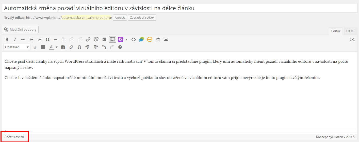Insert a bulleted list
The width and height of the screenshot is (359, 142).
[x=31, y=39]
